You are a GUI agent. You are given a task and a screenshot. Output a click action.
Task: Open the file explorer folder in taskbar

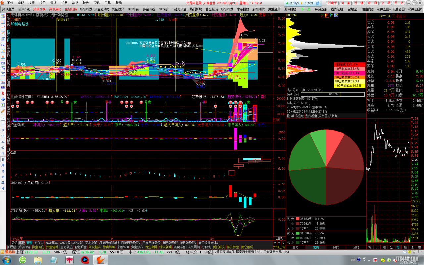[x=38, y=260]
